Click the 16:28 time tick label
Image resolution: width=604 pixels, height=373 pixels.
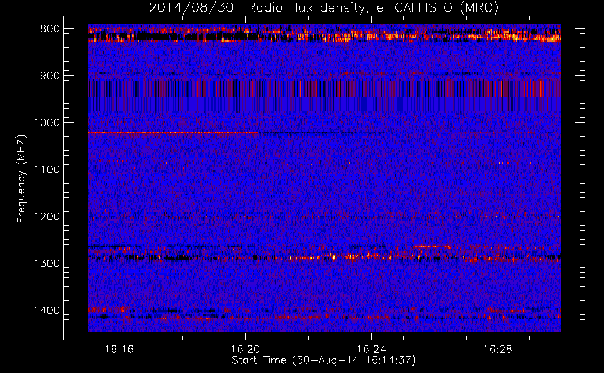[x=498, y=350]
